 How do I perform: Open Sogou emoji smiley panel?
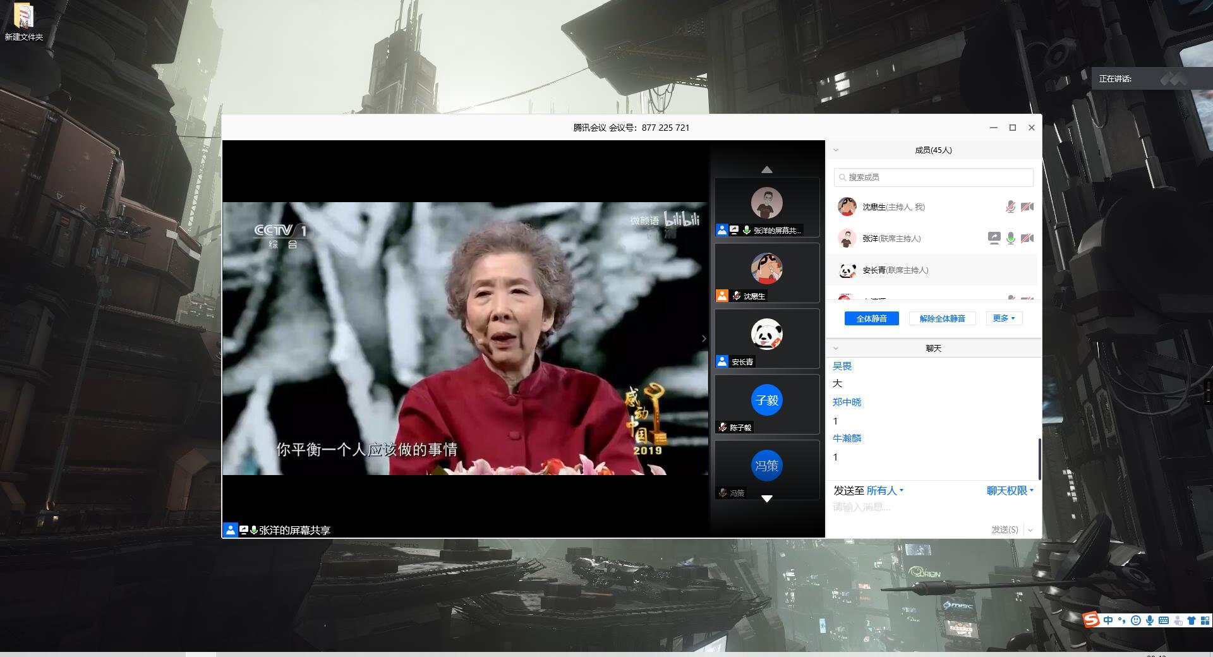(1136, 620)
